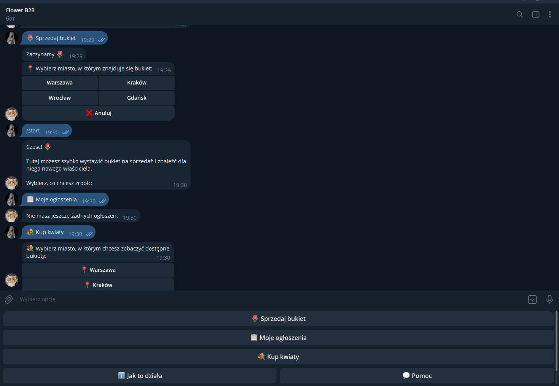Click user avatar beside Kup kwiaty message
Screen dimensions: 559x386
(x=11, y=232)
